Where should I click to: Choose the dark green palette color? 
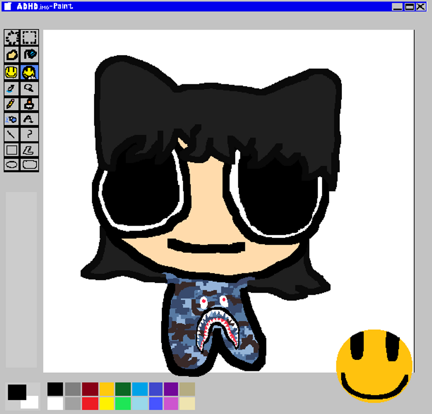coord(123,389)
